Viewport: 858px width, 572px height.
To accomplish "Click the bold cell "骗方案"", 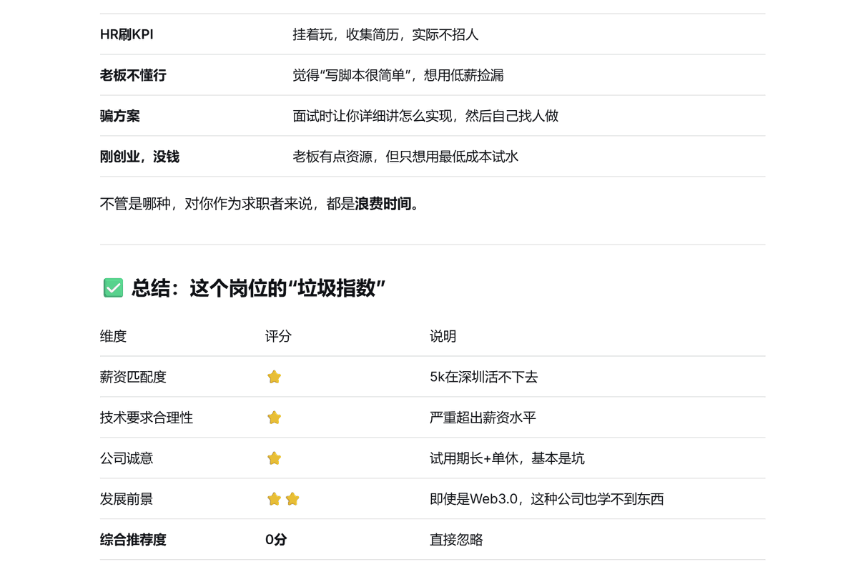I will point(120,116).
